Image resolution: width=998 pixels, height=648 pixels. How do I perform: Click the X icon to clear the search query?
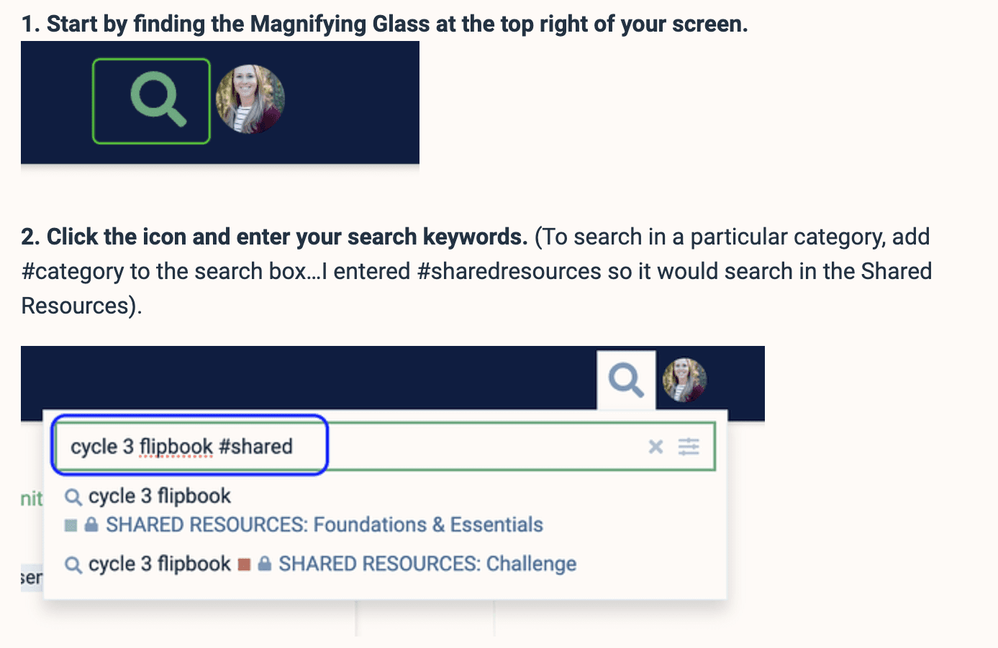[x=655, y=447]
